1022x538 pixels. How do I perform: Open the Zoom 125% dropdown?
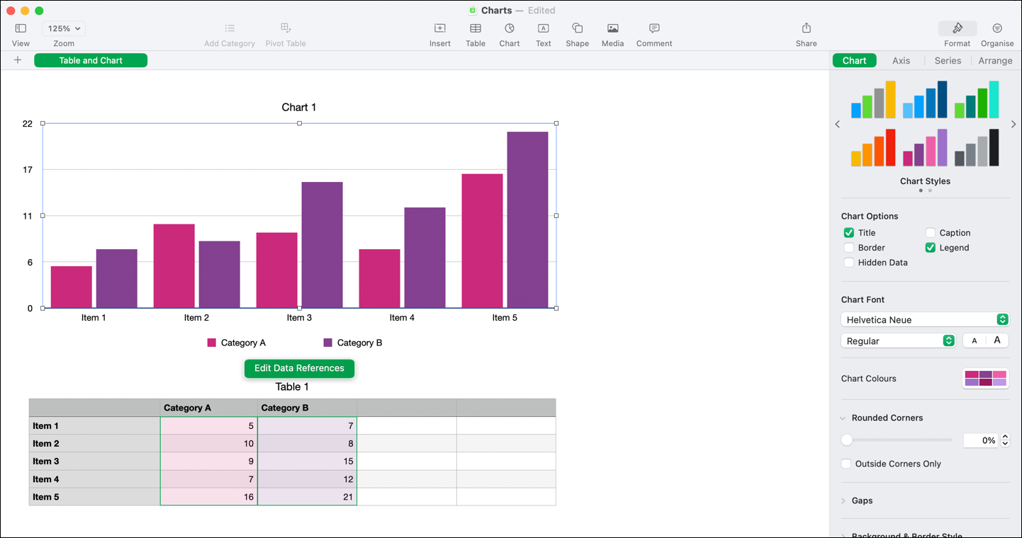(64, 28)
